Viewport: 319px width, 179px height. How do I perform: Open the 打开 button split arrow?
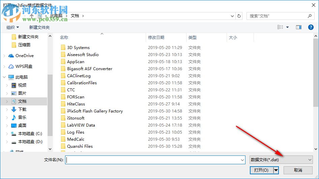[x=276, y=170]
